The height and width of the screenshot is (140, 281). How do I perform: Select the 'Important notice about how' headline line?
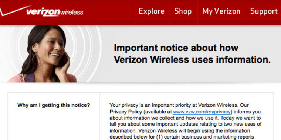click(x=176, y=48)
